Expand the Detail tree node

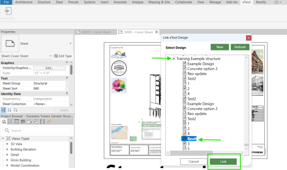(x=7, y=155)
